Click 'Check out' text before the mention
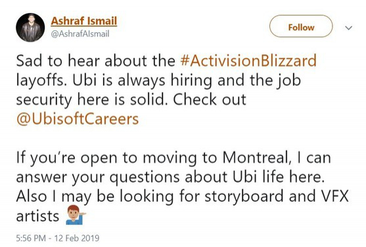366x247 pixels. (210, 99)
